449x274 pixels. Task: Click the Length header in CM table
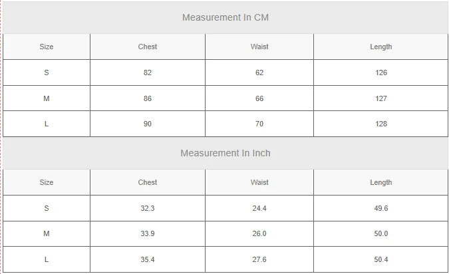(x=381, y=47)
